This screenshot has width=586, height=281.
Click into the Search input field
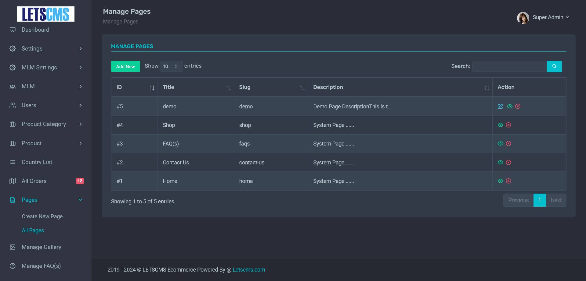(x=509, y=66)
